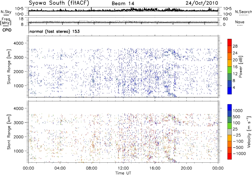Pick the yellow-orange segment of the power colorbar
This screenshot has width=252, height=175.
point(230,63)
